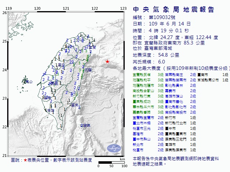Click the intensity entry 高雄市旗山
Screen dimensions: 230x172
tap(174, 96)
